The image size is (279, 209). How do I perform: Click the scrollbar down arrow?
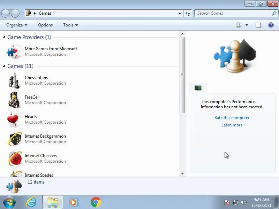click(182, 173)
